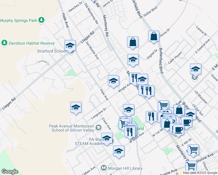Select the Morgan Hill Library label
The image size is (218, 175).
[x=125, y=169]
